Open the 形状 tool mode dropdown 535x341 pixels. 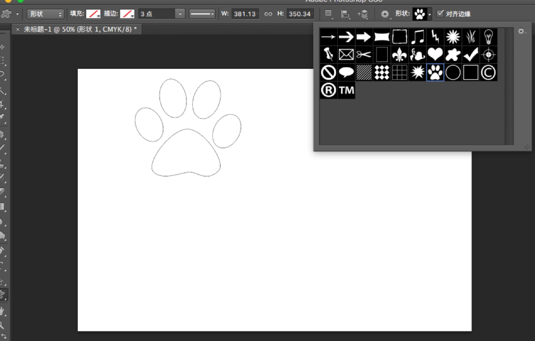(46, 14)
